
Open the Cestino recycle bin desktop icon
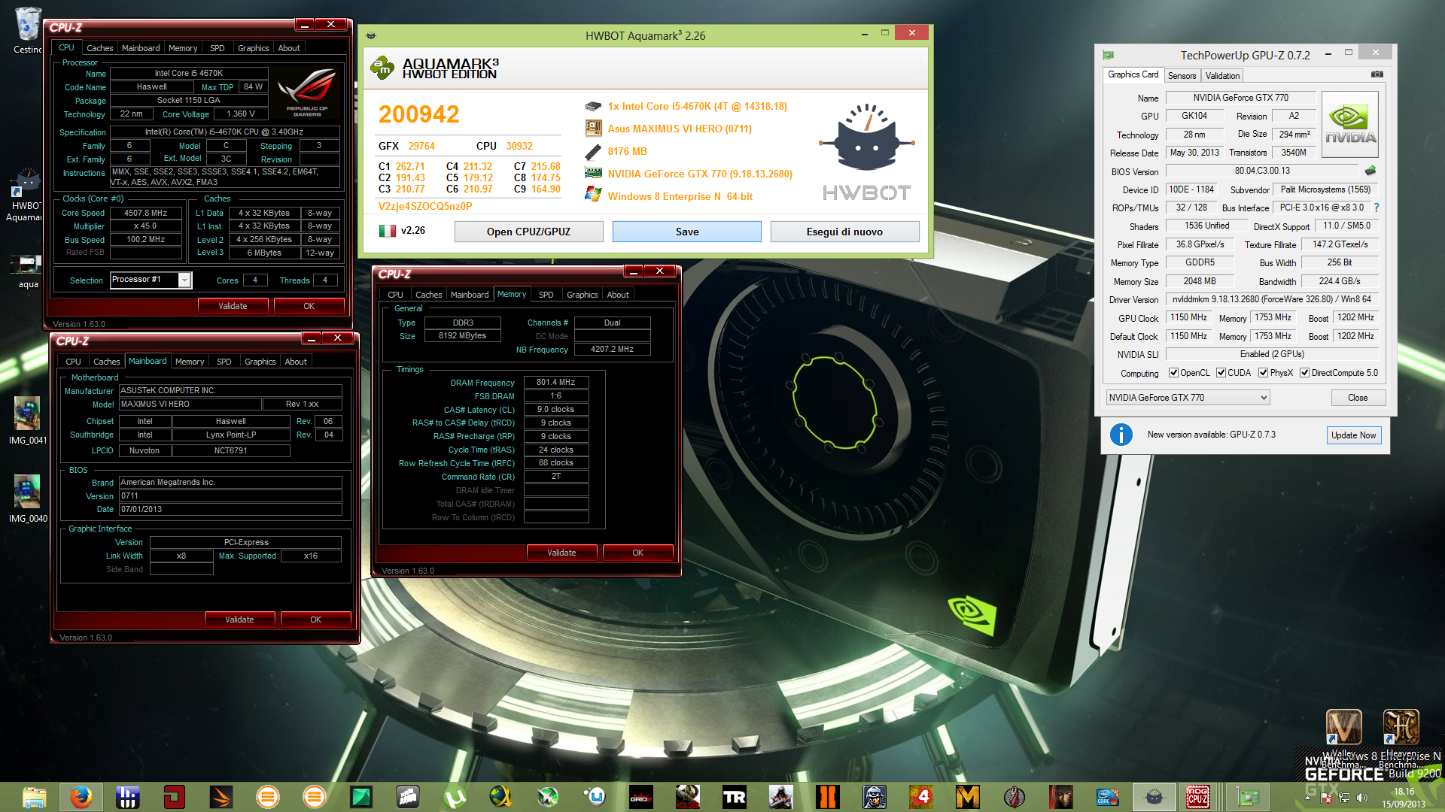click(28, 30)
